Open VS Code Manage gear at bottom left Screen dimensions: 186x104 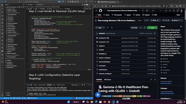click(2, 95)
